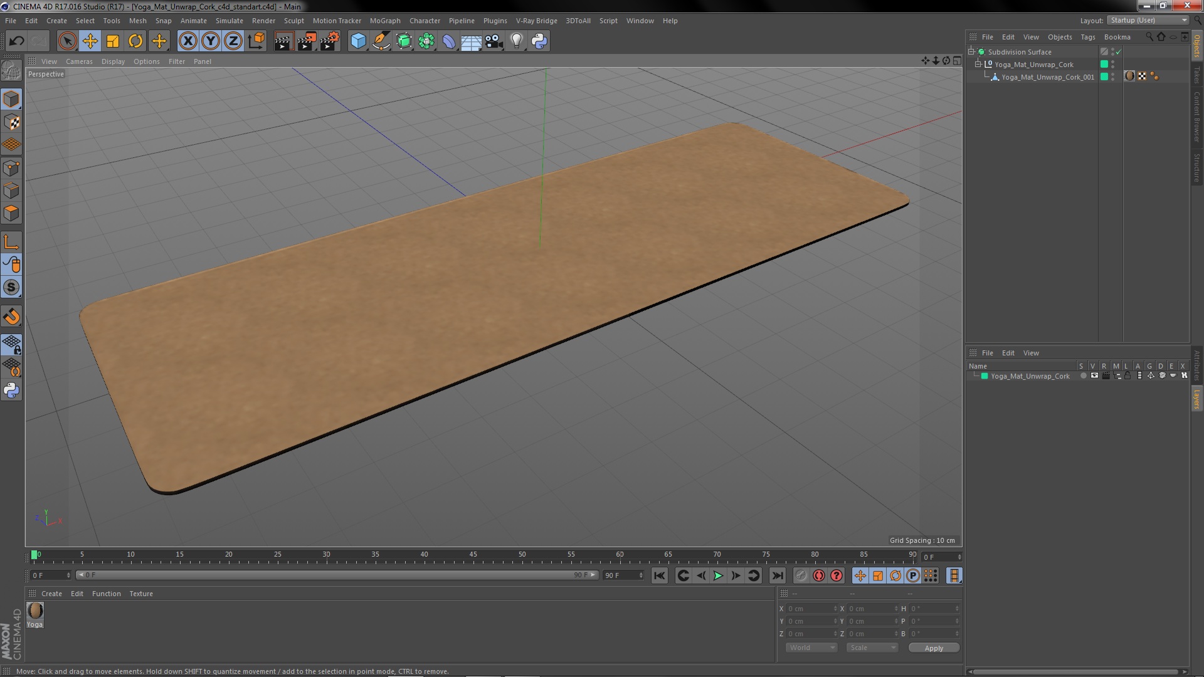Add a Cube primitive object
This screenshot has width=1204, height=677.
pos(358,41)
